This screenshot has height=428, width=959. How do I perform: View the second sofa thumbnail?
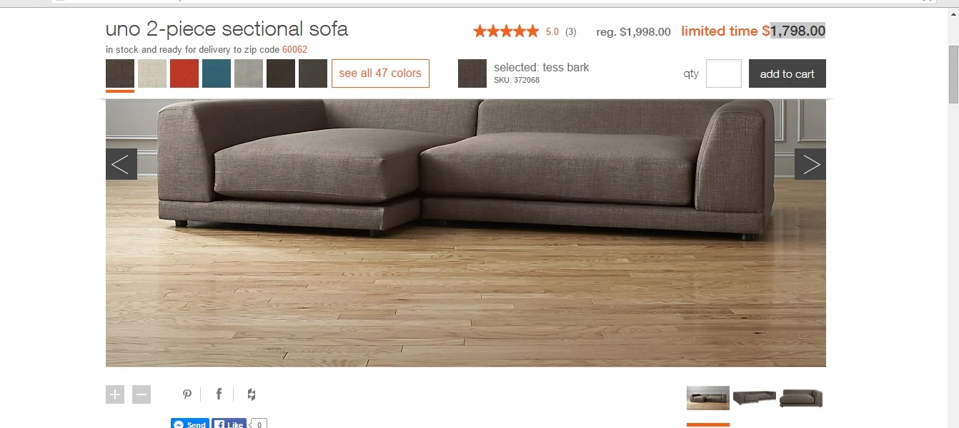click(x=755, y=397)
